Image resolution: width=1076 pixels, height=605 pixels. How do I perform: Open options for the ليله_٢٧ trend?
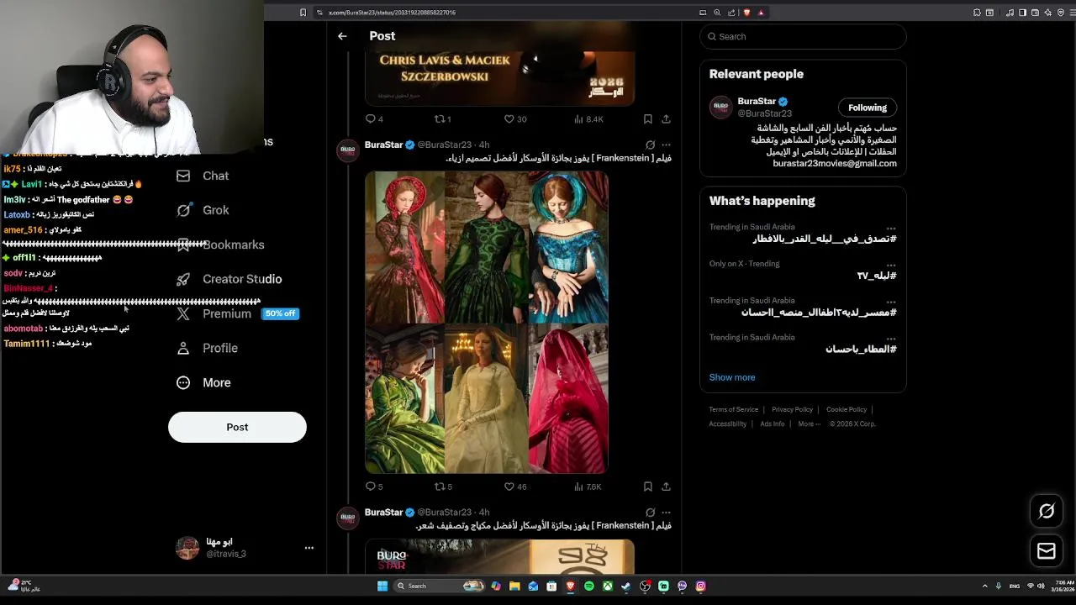tap(891, 265)
